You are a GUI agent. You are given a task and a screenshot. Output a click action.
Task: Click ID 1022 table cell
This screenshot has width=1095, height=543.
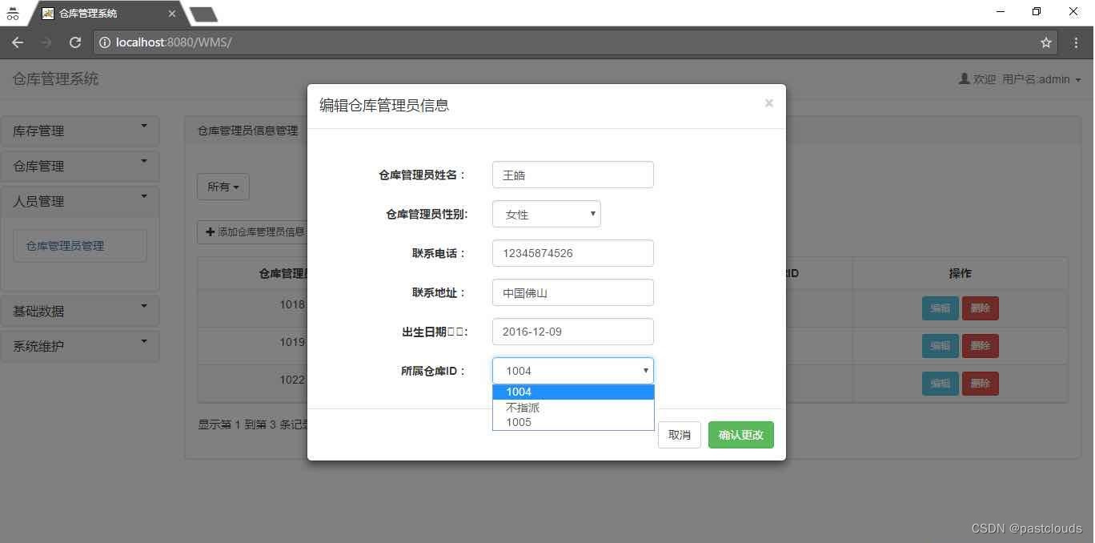pos(292,380)
